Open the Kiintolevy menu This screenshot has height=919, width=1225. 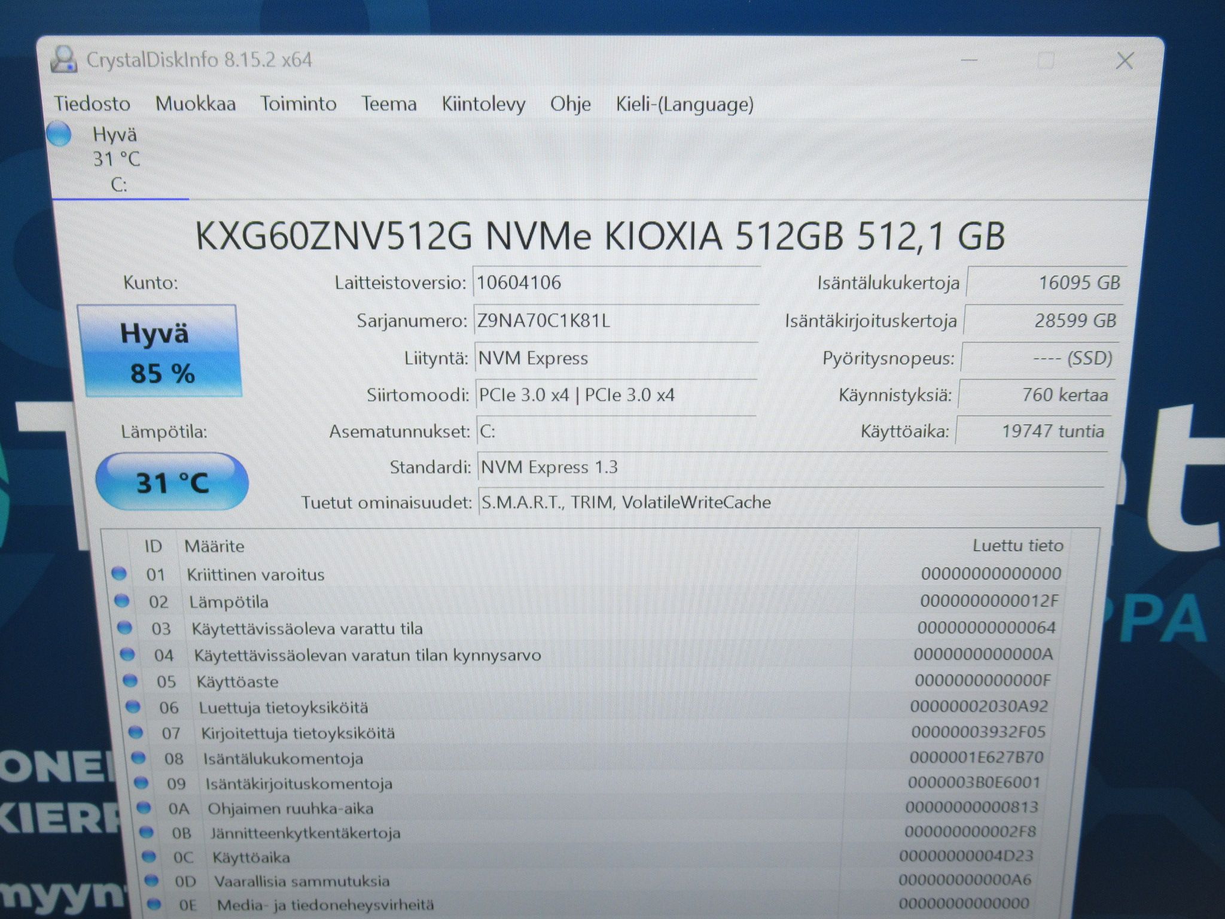click(x=483, y=104)
